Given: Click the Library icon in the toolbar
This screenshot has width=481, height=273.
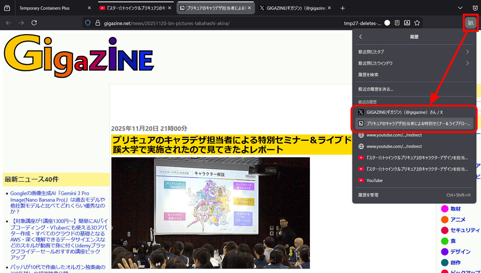Looking at the screenshot, I should tap(471, 23).
